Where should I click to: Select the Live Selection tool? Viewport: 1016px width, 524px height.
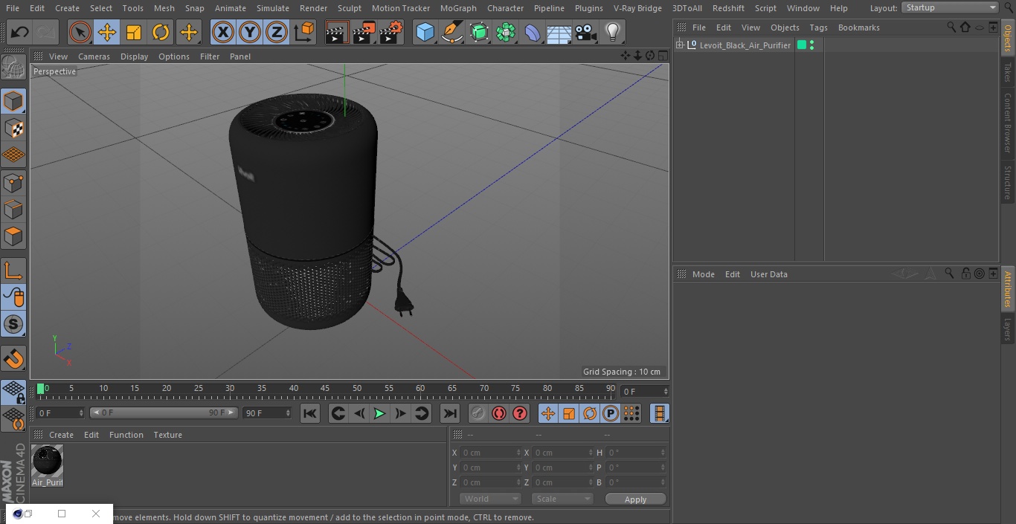[x=80, y=32]
